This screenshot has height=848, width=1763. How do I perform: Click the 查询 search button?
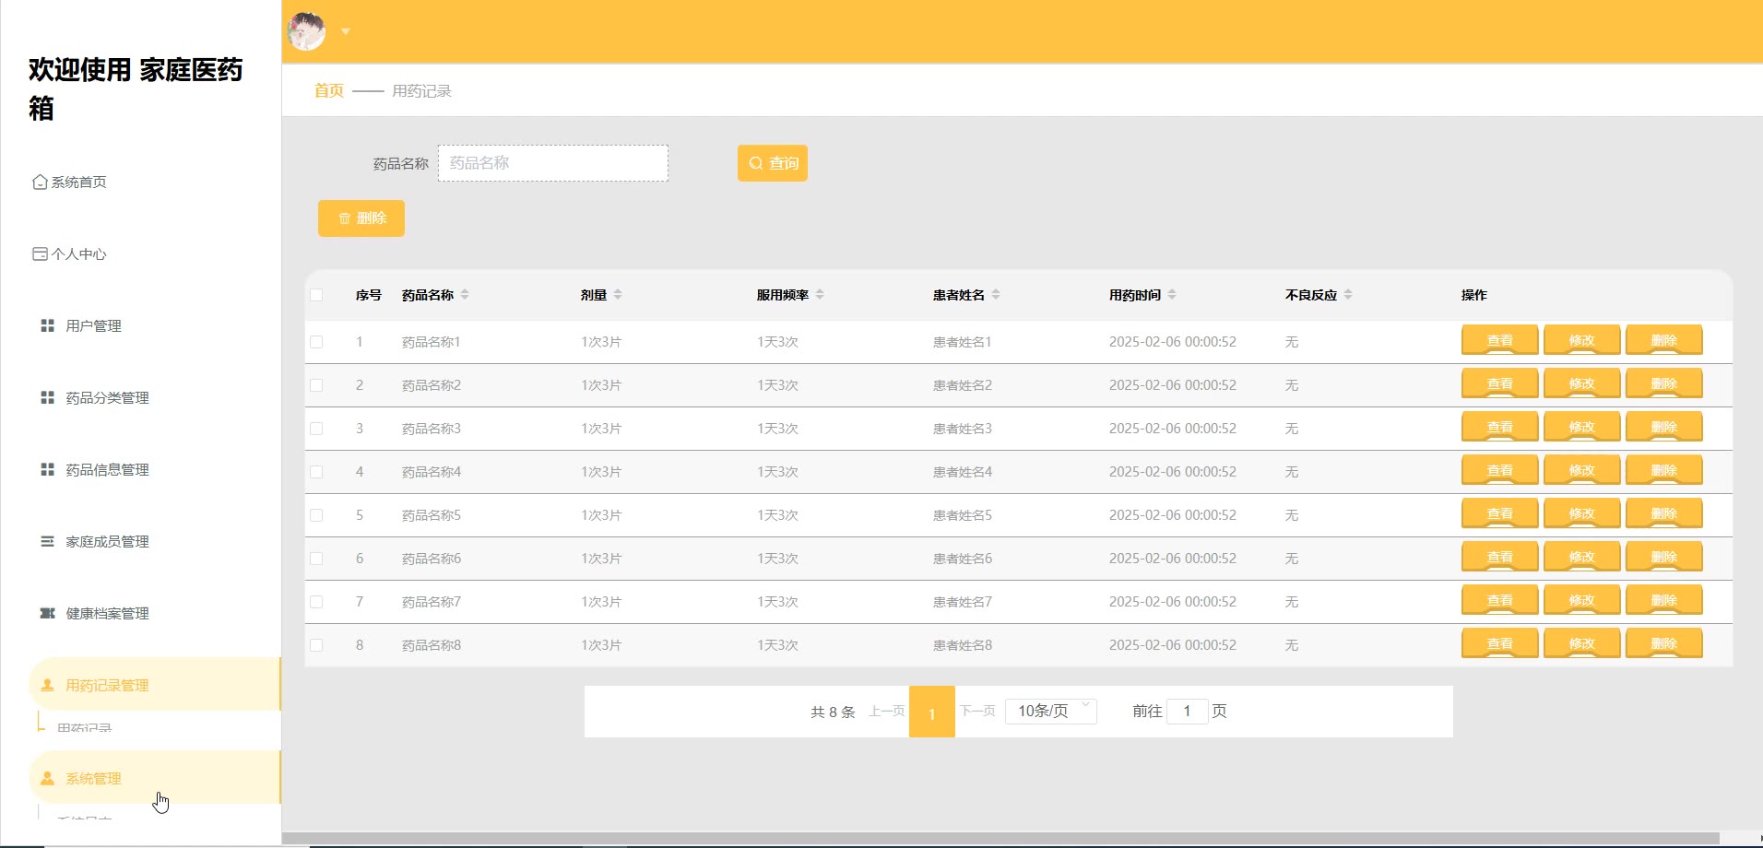(x=773, y=163)
